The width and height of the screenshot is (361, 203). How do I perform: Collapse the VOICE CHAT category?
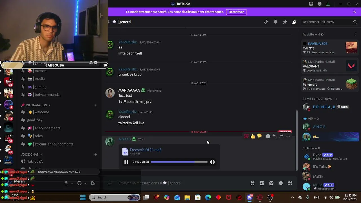coord(31,155)
